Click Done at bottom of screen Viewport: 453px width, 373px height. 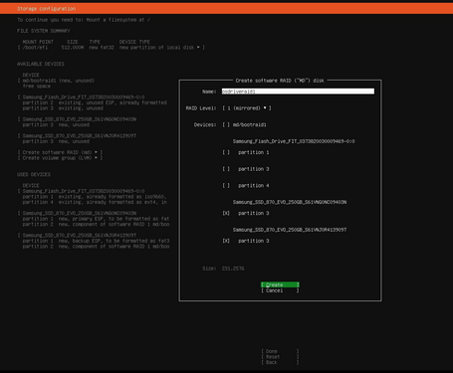click(280, 351)
